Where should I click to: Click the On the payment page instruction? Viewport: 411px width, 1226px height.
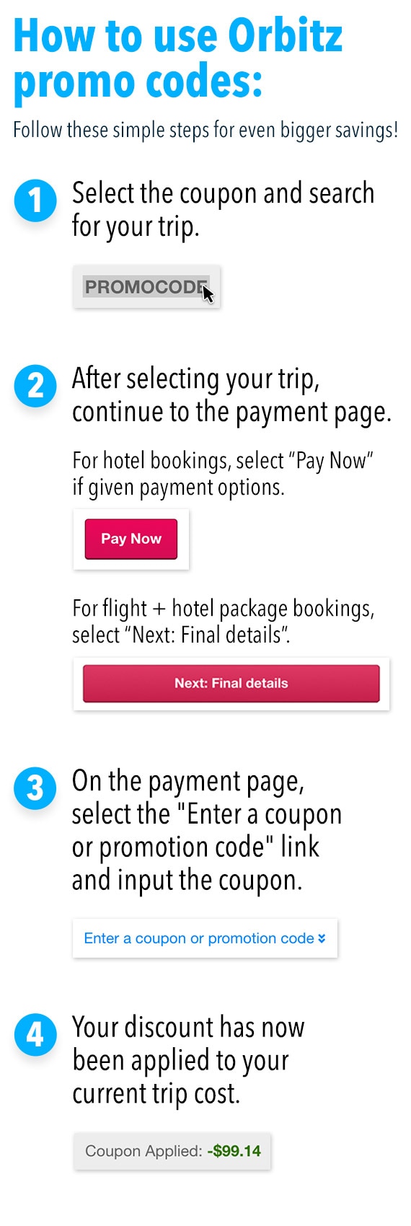207,831
